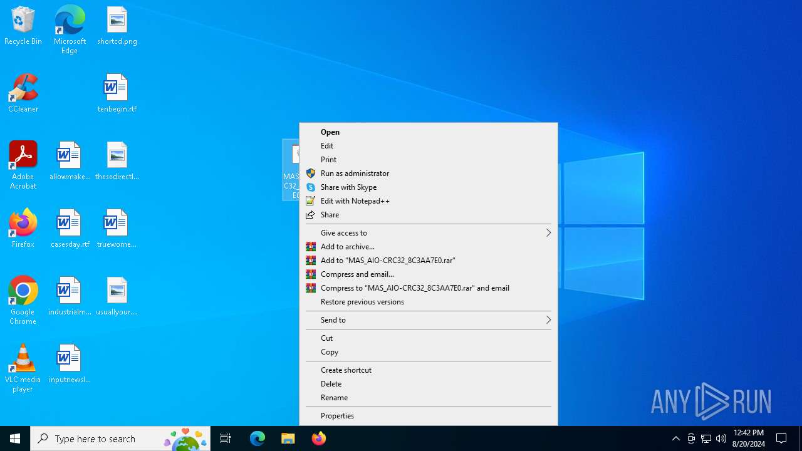802x451 pixels.
Task: Choose Print from the context menu
Action: pos(429,160)
